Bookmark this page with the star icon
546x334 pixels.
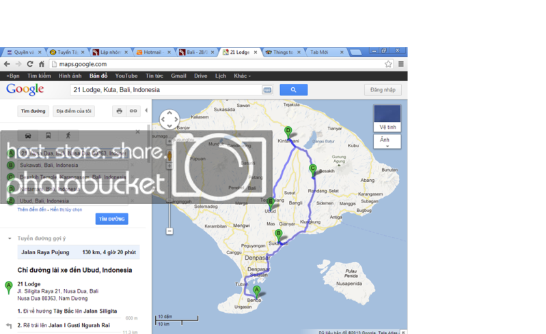(x=388, y=64)
